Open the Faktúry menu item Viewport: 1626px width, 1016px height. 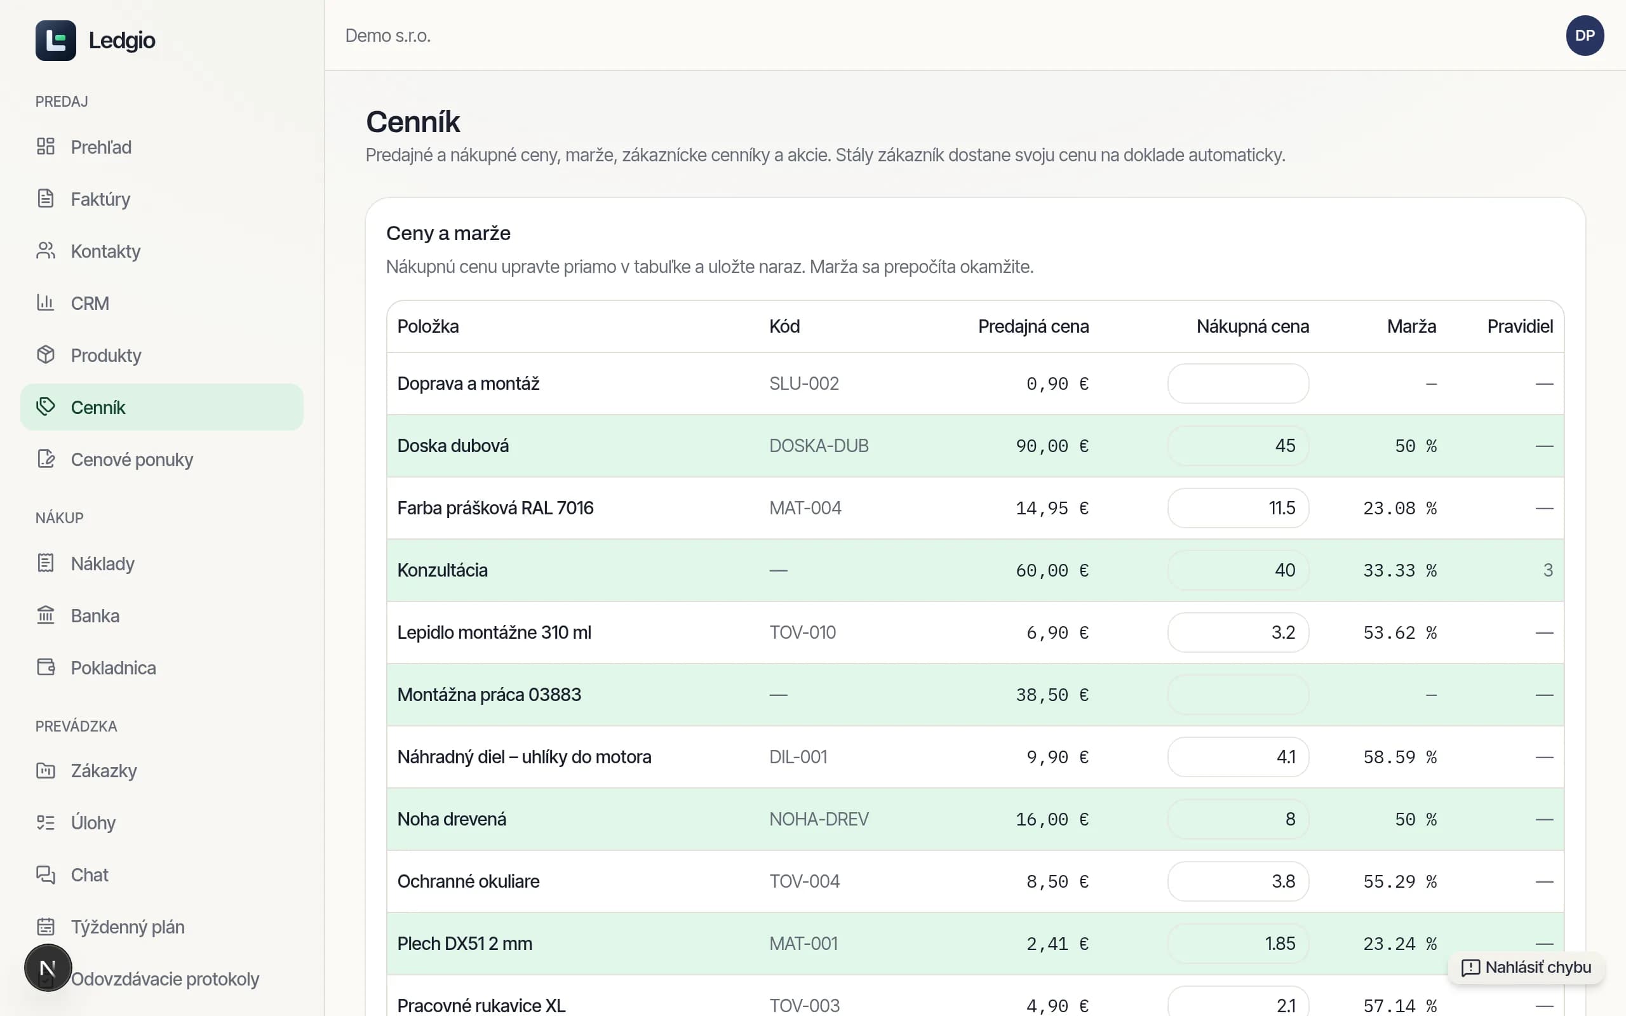pyautogui.click(x=162, y=199)
